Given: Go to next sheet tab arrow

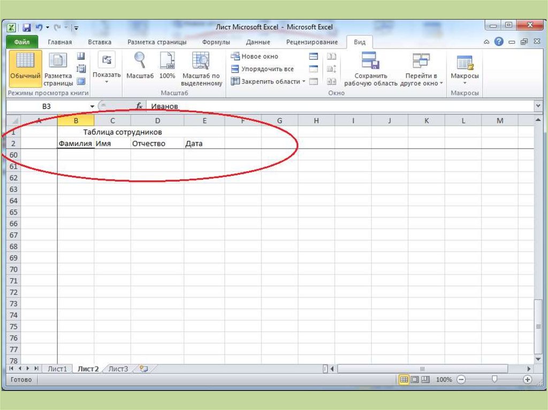Looking at the screenshot, I should click(x=28, y=368).
